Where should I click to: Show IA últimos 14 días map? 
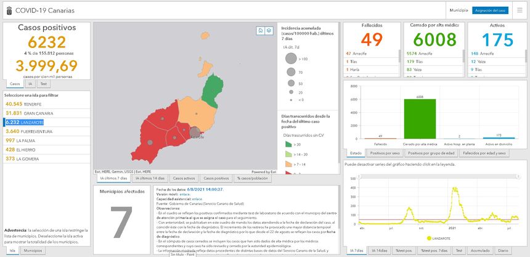point(150,178)
